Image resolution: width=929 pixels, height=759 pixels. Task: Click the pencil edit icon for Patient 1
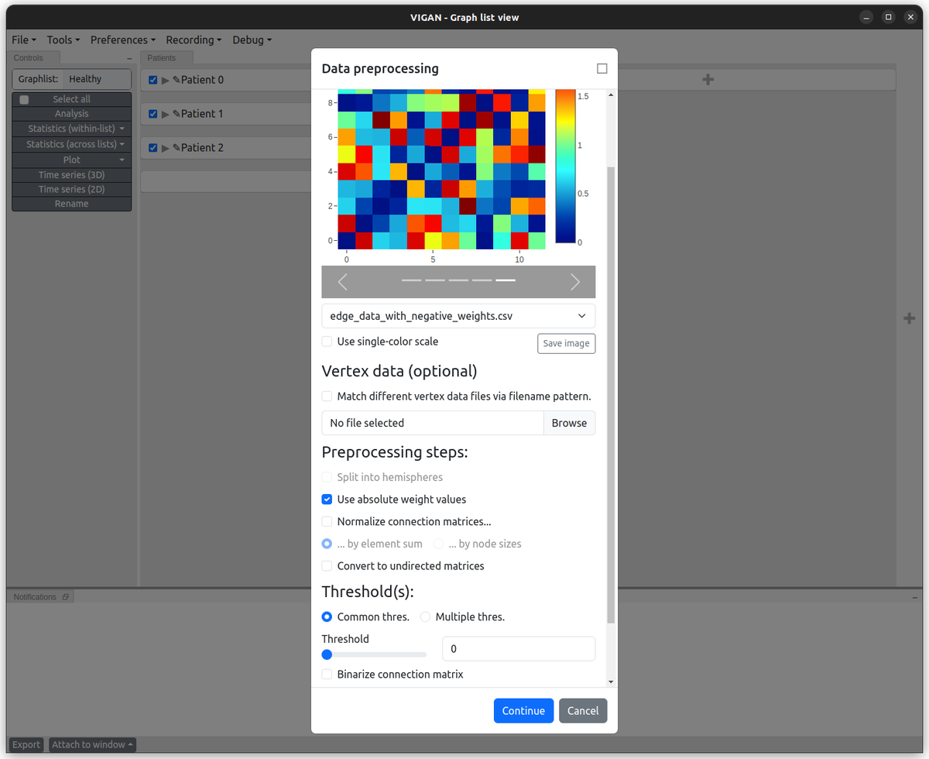177,114
